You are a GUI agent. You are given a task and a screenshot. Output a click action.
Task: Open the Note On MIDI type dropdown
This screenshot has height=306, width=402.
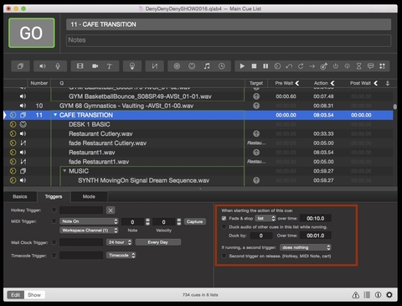click(89, 221)
